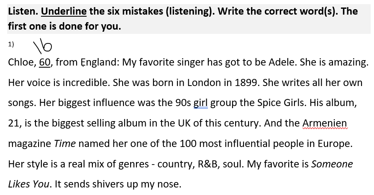
Task: Click the underlined number "60" after Chloe
Action: 45,63
